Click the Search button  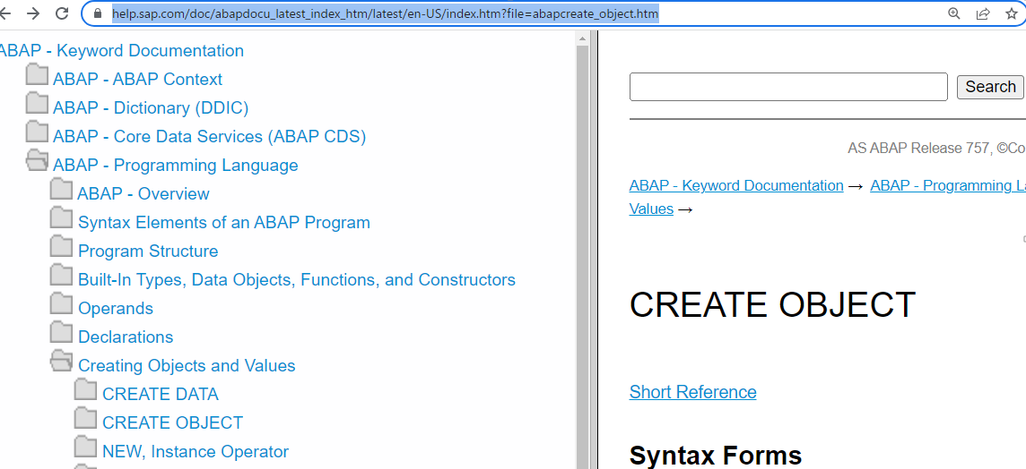coord(990,87)
